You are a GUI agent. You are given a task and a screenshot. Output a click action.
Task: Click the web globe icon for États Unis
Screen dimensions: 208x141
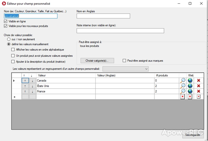(190, 86)
